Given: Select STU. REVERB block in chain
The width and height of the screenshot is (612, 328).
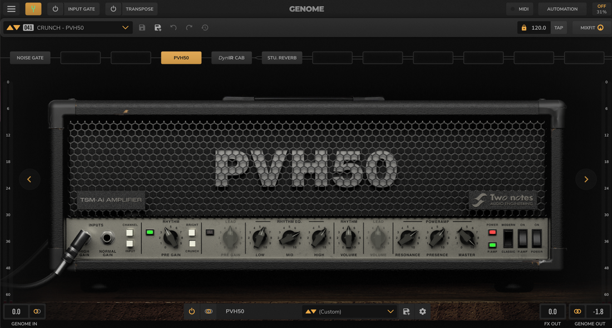Looking at the screenshot, I should (x=282, y=58).
